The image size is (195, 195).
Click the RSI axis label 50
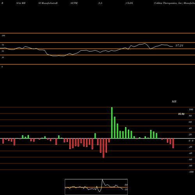pyautogui.click(x=3, y=51)
